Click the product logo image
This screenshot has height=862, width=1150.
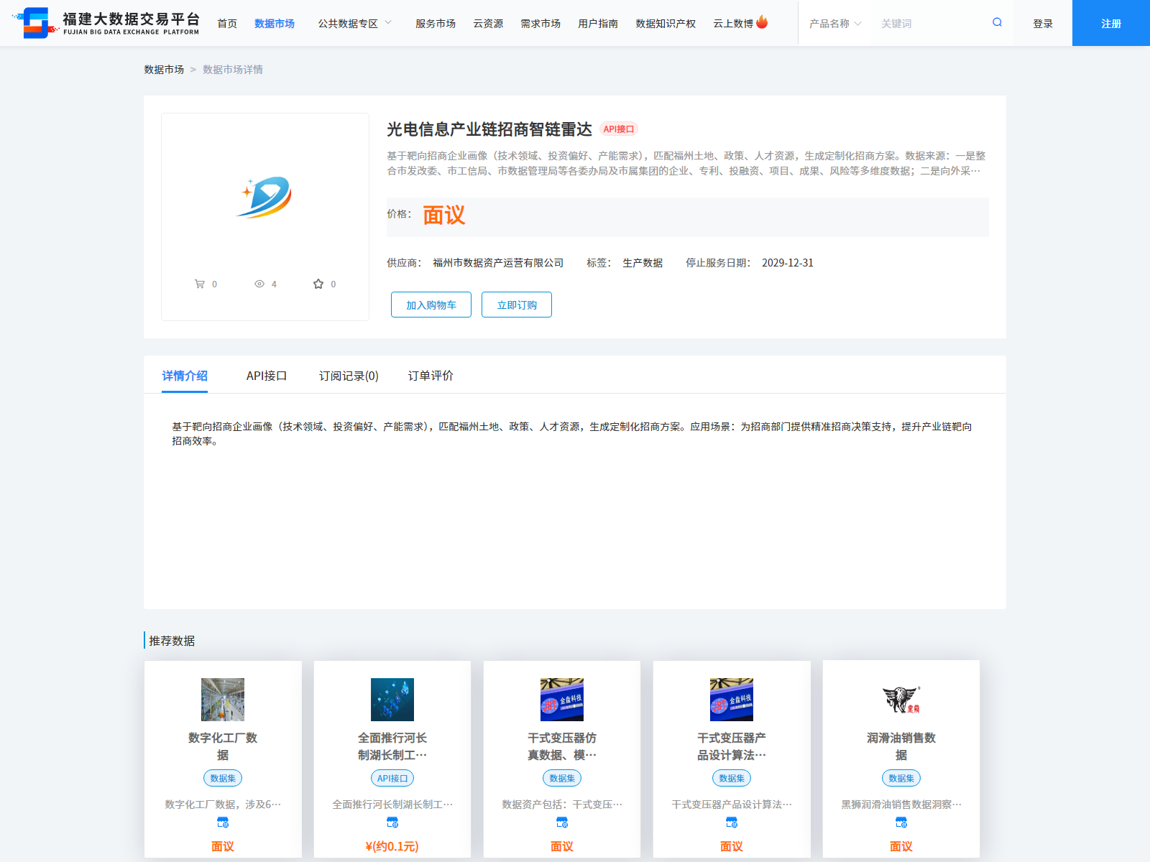(x=265, y=197)
